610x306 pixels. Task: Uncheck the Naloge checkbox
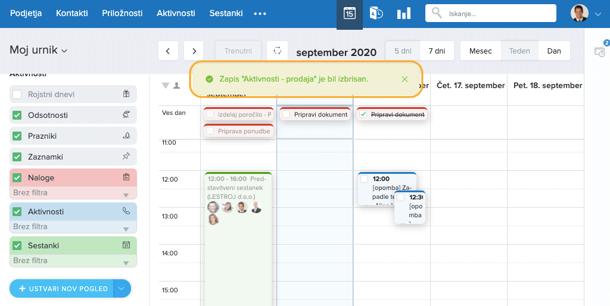[x=17, y=177]
